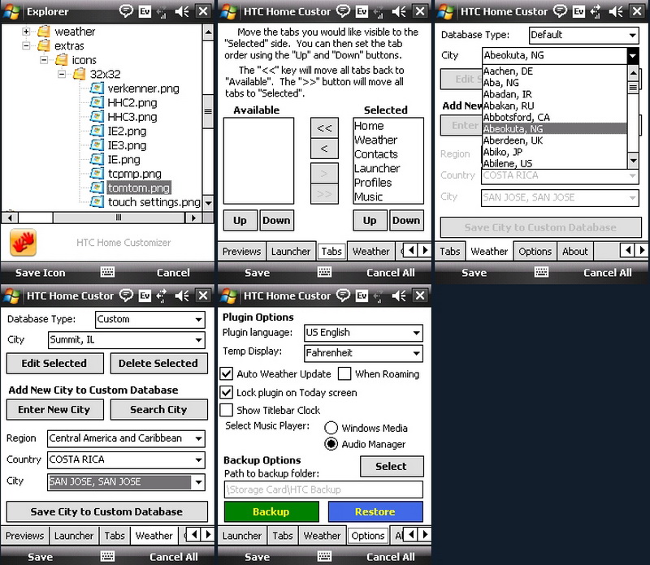Click the green Backup button
Image resolution: width=650 pixels, height=565 pixels.
point(271,511)
